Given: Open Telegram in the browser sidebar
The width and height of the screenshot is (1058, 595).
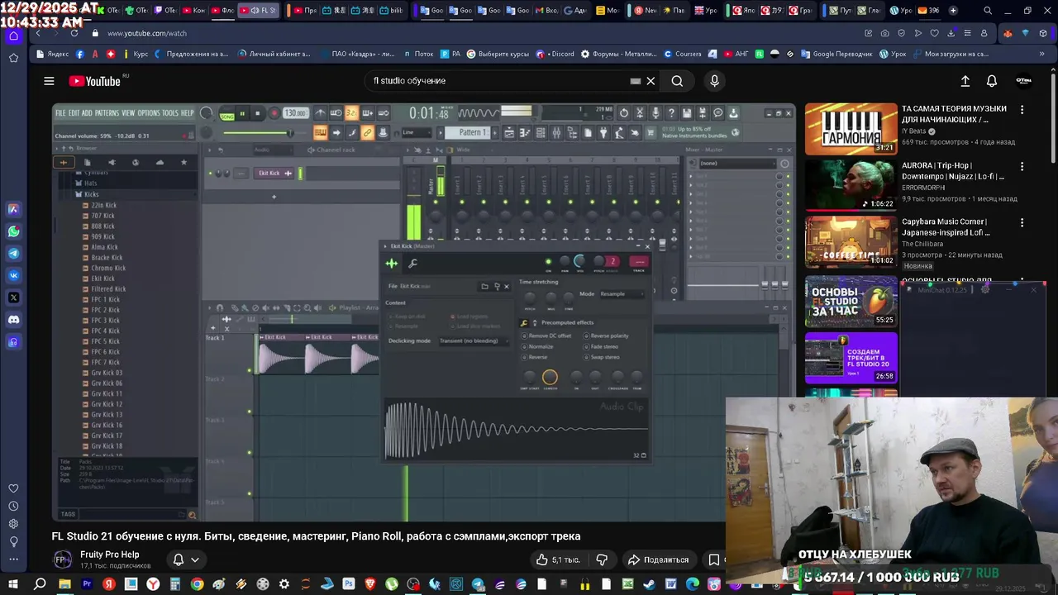Looking at the screenshot, I should (13, 253).
